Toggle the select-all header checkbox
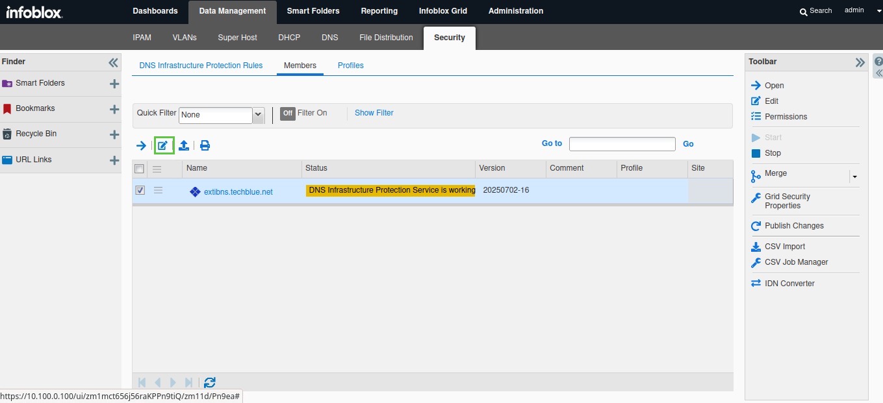Screen dimensions: 883x403 pos(139,169)
